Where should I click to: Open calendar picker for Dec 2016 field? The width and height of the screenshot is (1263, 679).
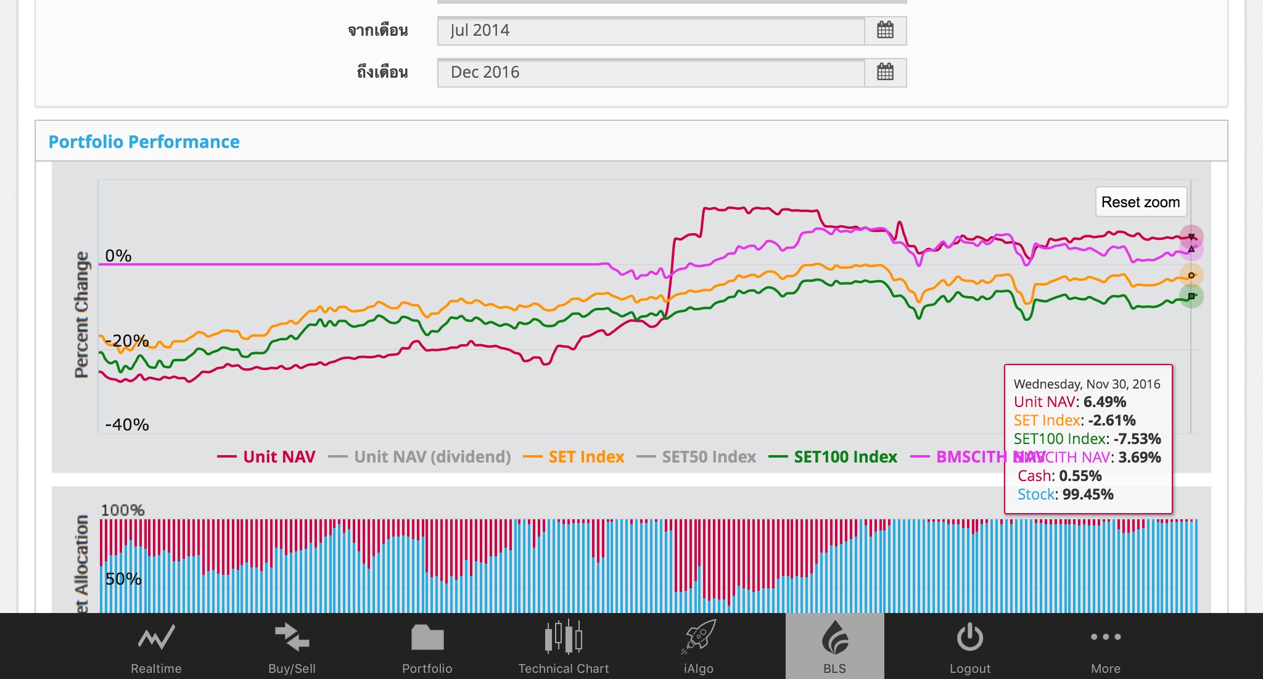coord(885,72)
